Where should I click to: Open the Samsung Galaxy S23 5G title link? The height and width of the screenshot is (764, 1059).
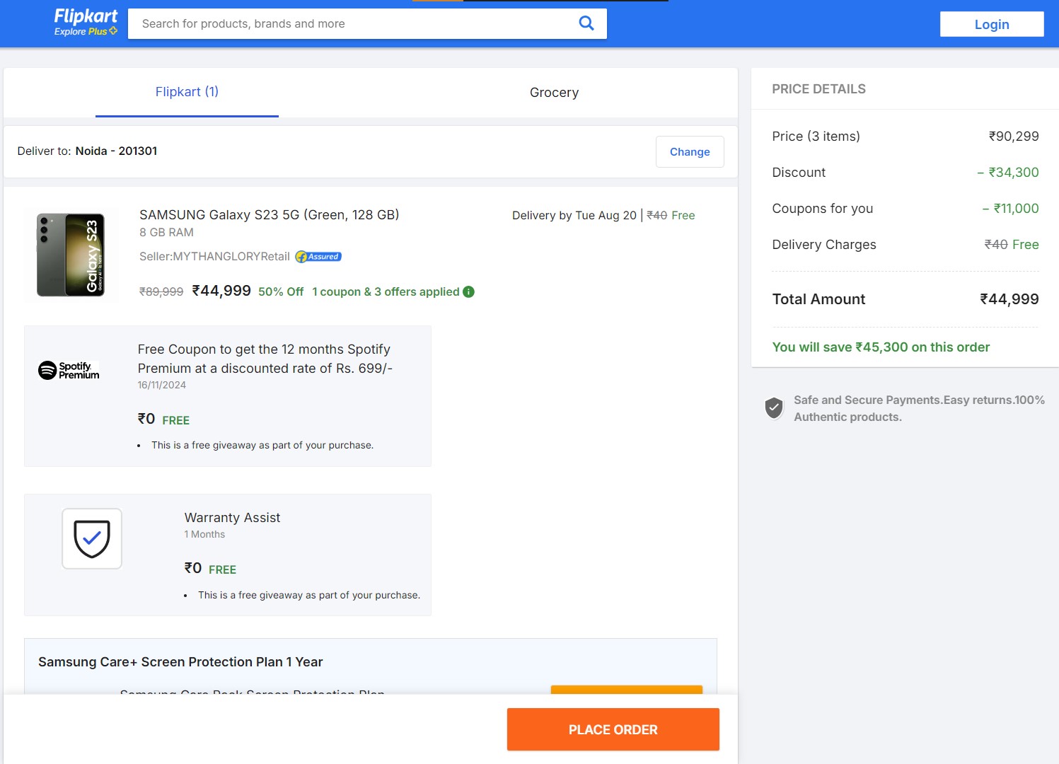(x=269, y=215)
